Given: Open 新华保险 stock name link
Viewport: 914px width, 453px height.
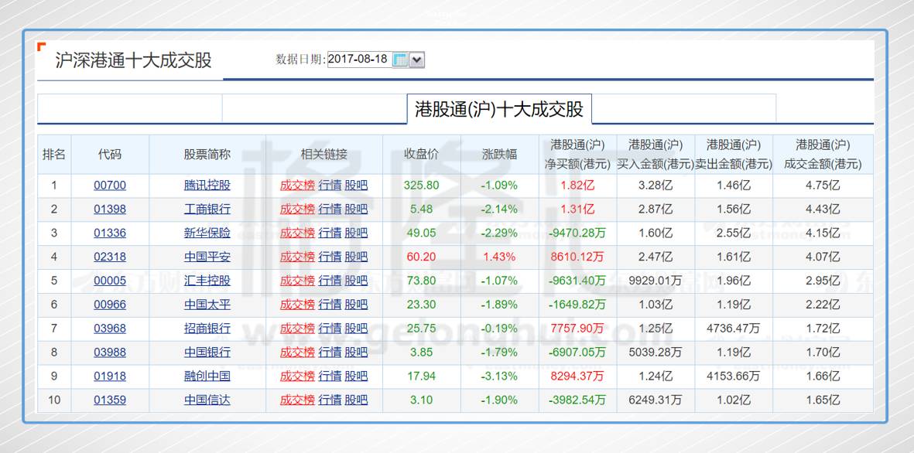Looking at the screenshot, I should tap(207, 233).
